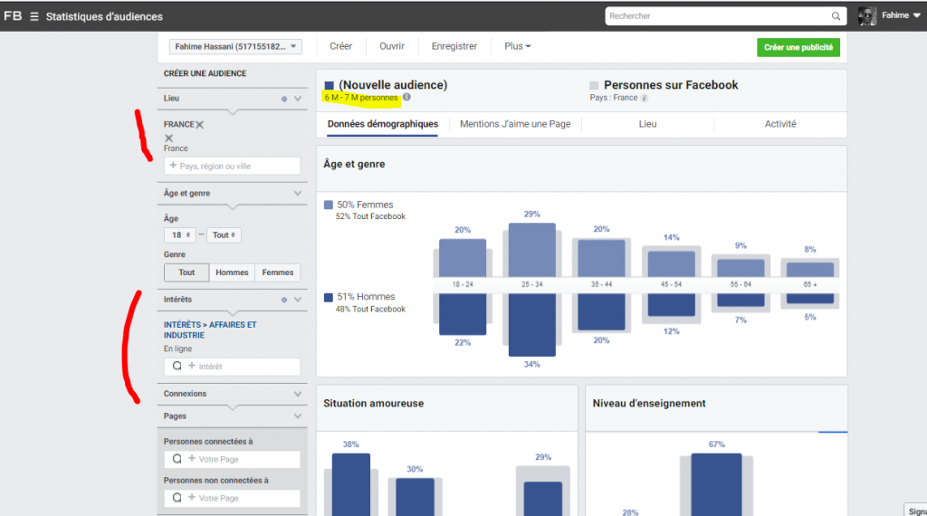Viewport: 927px width, 516px height.
Task: Click the Créer une publicité button
Action: [798, 47]
